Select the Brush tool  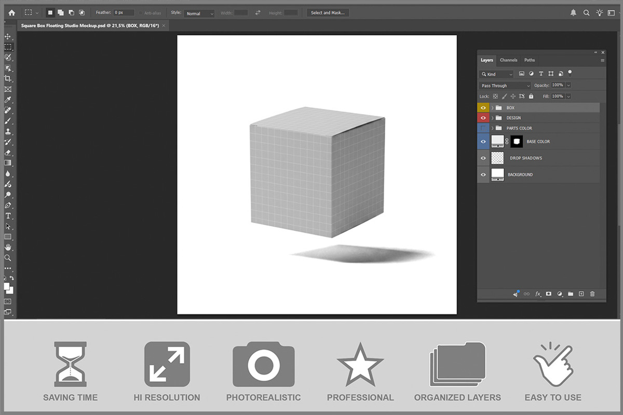tap(8, 121)
